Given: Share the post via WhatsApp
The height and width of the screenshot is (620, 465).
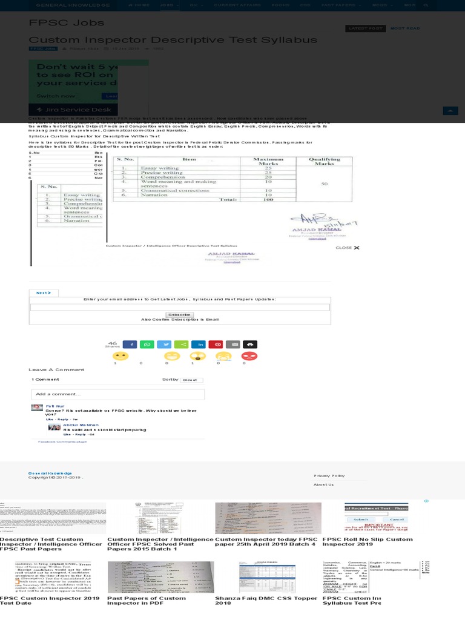Looking at the screenshot, I should click(x=147, y=345).
